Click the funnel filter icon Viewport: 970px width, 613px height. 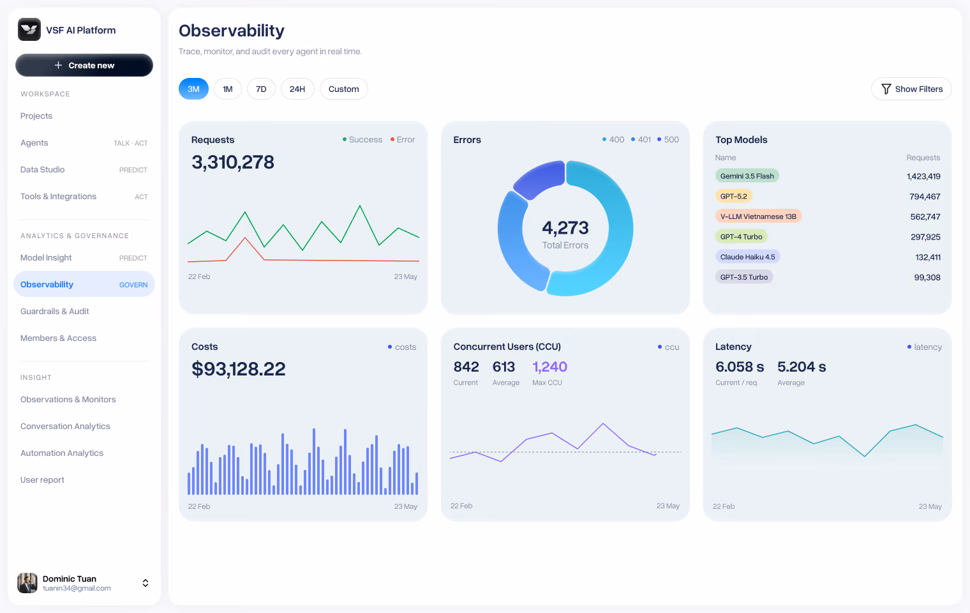886,89
